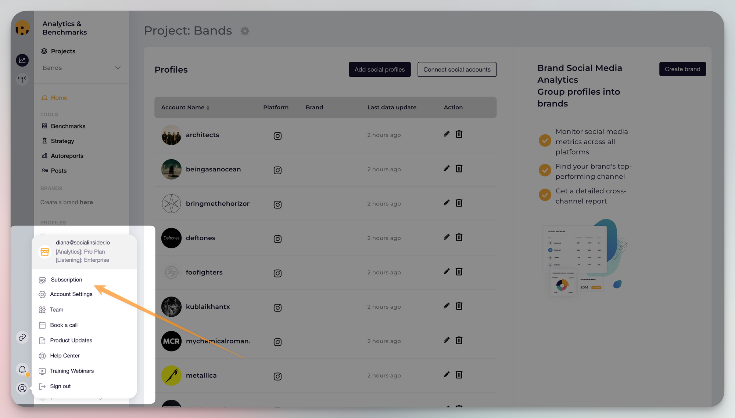
Task: Edit the foofighters profile
Action: click(x=447, y=272)
